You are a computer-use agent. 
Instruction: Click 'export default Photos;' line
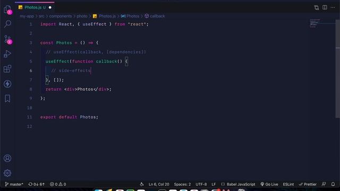tap(69, 117)
